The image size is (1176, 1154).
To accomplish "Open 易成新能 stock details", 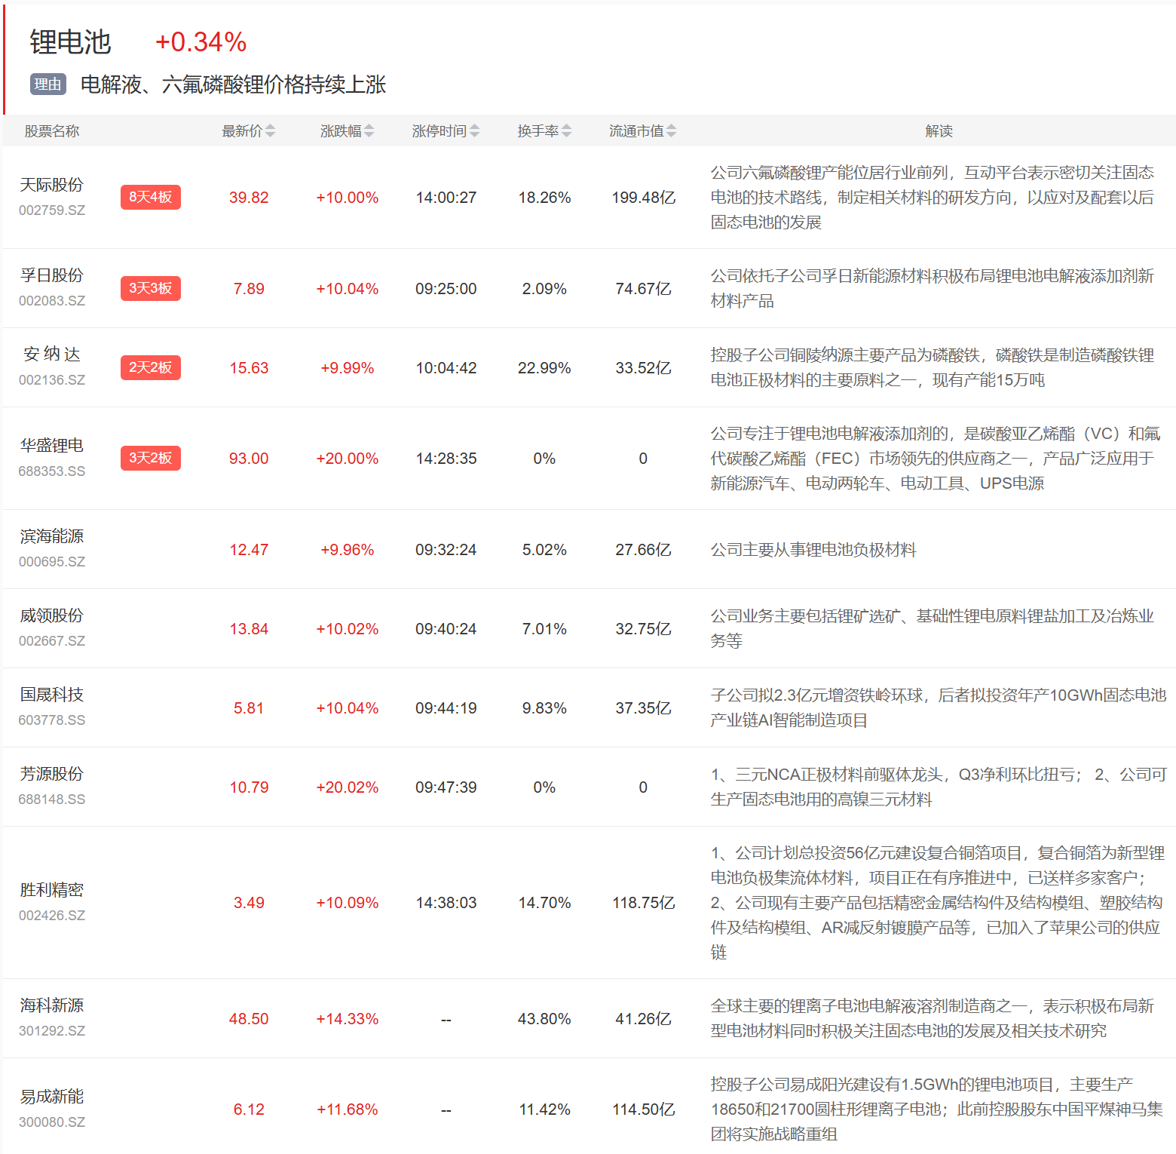I will point(52,1097).
